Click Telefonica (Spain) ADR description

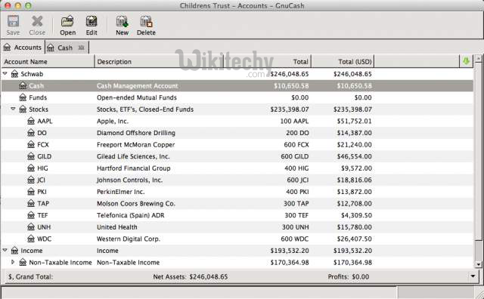(130, 215)
